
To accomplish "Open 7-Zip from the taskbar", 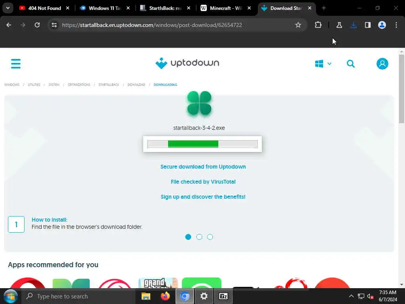I will 223,296.
